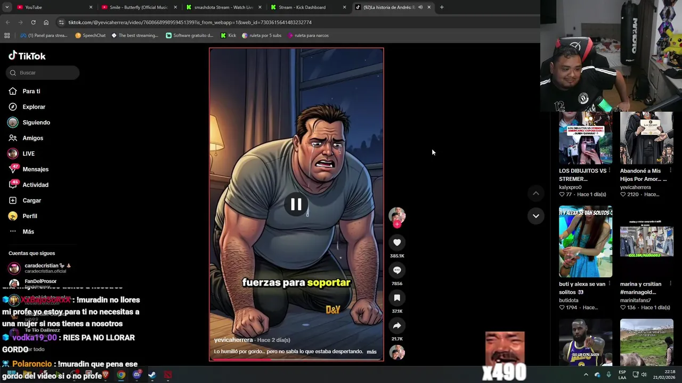Click the browser reload button
The width and height of the screenshot is (682, 383).
tap(33, 22)
